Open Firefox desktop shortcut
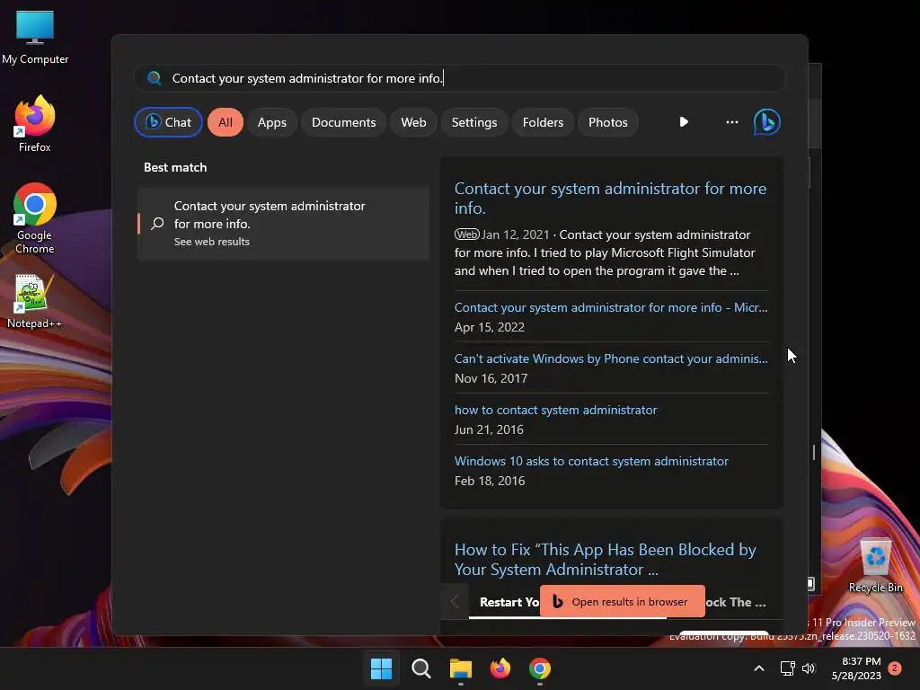Image resolution: width=920 pixels, height=690 pixels. [35, 124]
